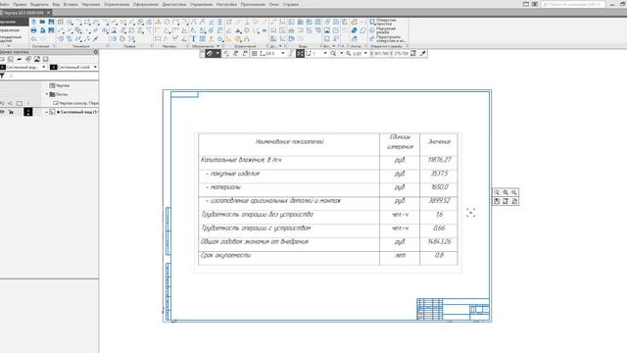Close the open drawing document tab
Screen dimensions: 627x353
pyautogui.click(x=48, y=13)
